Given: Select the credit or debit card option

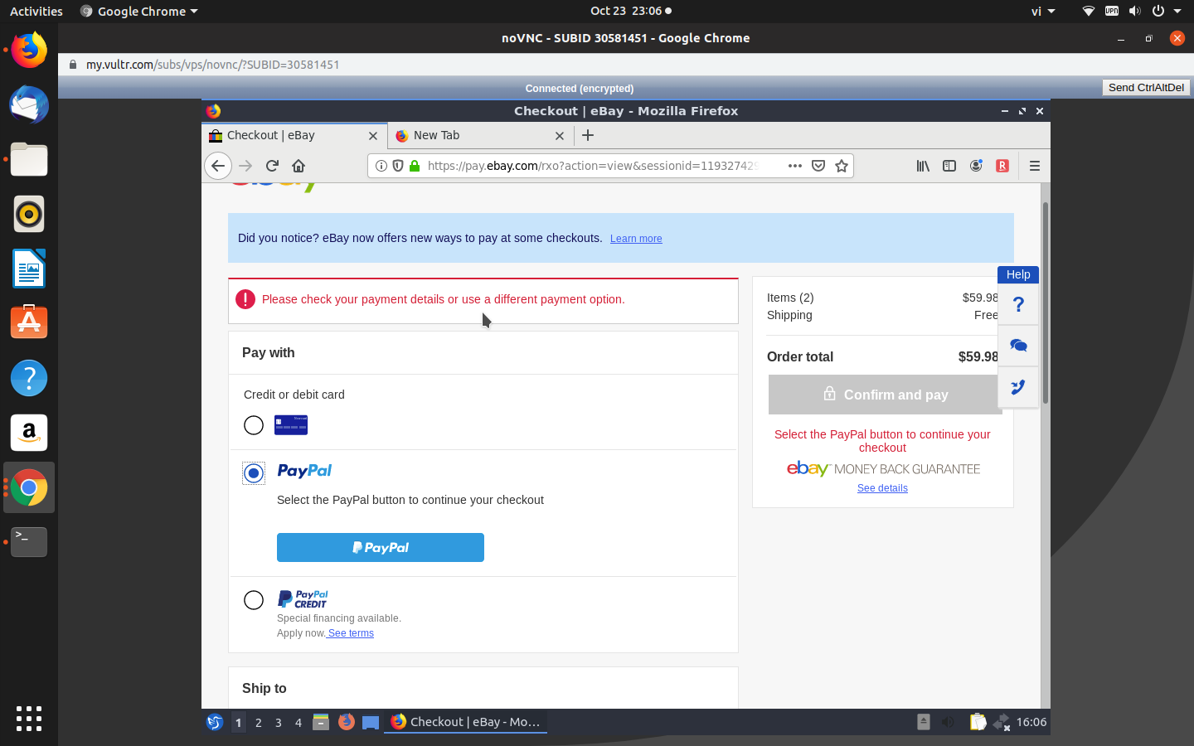Looking at the screenshot, I should click(254, 425).
